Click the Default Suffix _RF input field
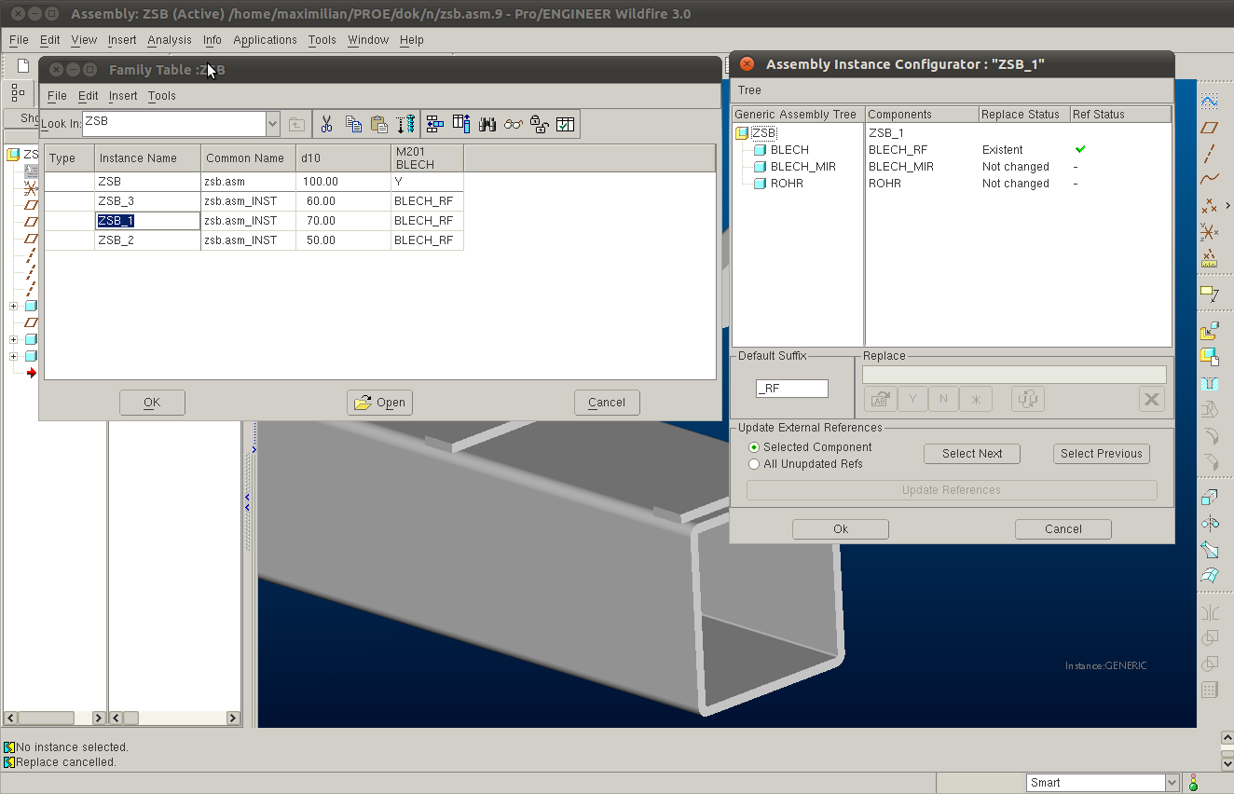1234x794 pixels. pos(792,389)
